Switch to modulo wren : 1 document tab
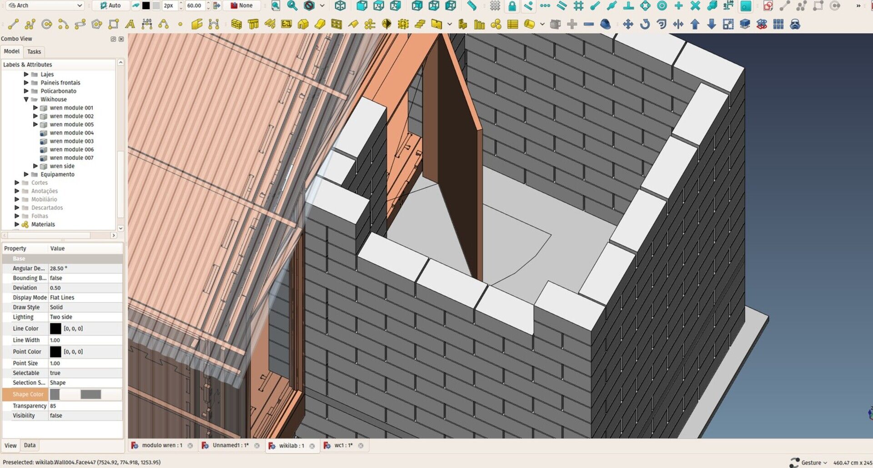Viewport: 873px width, 468px height. click(x=162, y=445)
